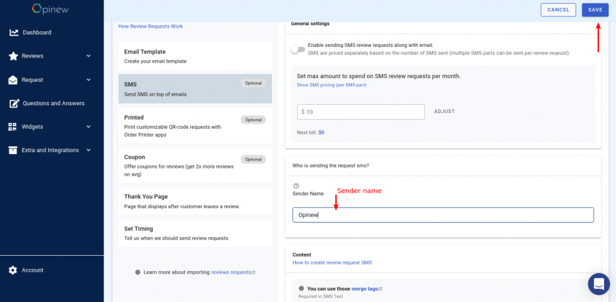616x302 pixels.
Task: Expand the Request menu chevron
Action: click(88, 80)
